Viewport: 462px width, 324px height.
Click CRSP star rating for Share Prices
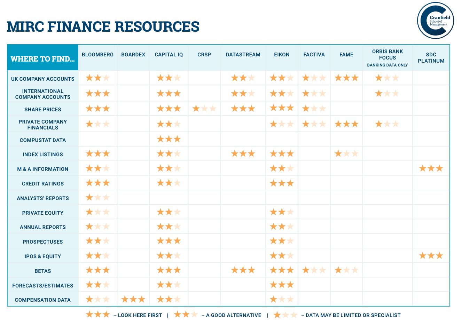[x=204, y=109]
